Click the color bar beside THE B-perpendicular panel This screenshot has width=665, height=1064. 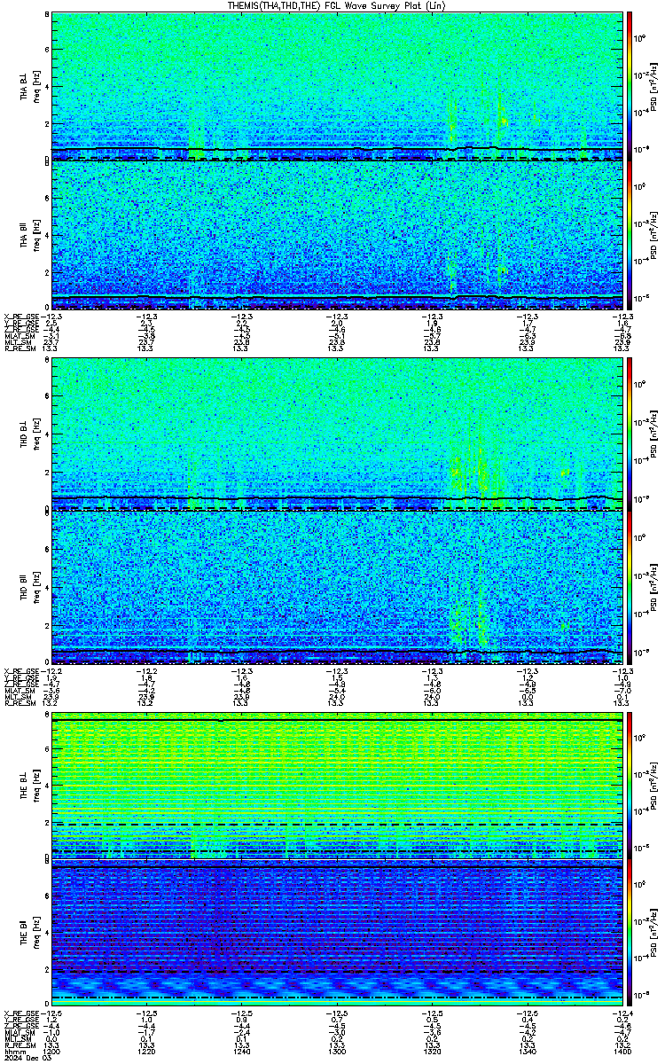(x=630, y=785)
